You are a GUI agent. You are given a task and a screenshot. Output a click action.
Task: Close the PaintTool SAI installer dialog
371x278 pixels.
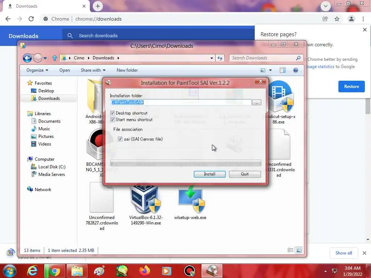click(x=260, y=81)
